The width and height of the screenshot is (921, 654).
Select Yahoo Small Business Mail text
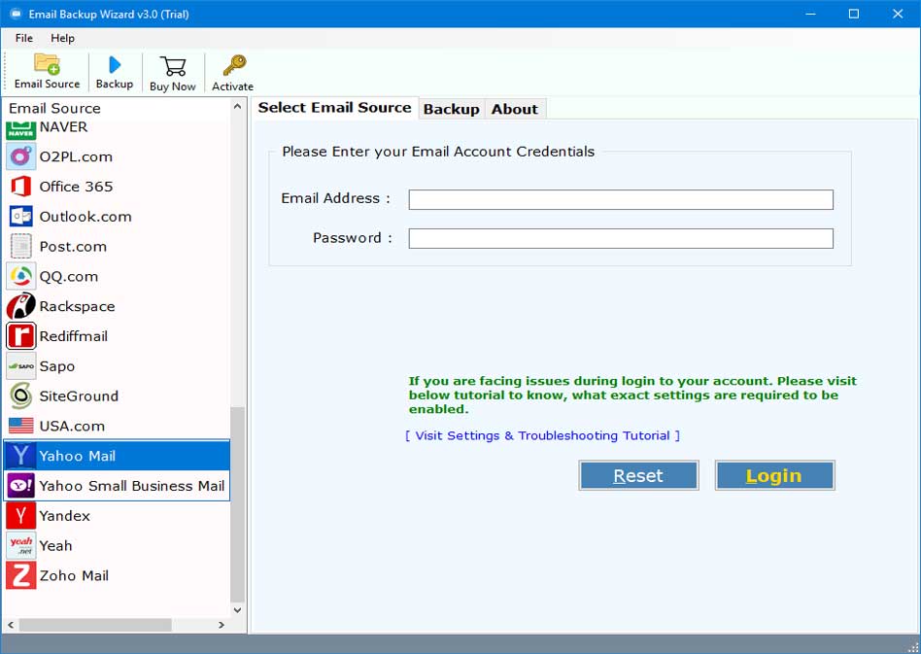(x=131, y=487)
